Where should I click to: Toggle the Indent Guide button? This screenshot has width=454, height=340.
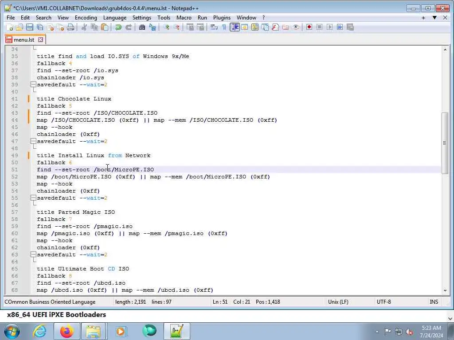click(235, 27)
